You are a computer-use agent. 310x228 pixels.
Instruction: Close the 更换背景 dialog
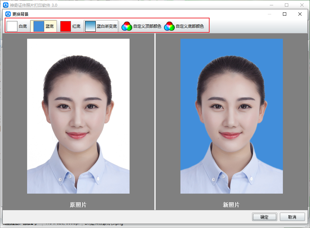click(300, 14)
